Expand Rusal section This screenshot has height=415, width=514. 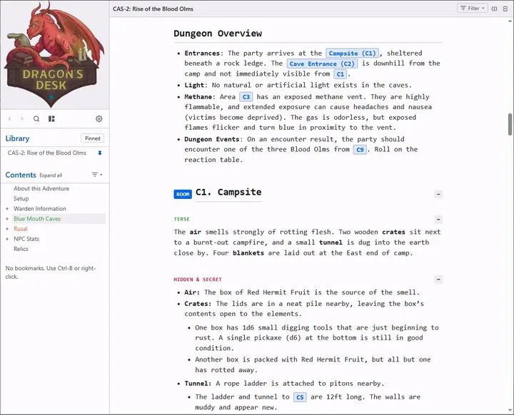coord(7,229)
